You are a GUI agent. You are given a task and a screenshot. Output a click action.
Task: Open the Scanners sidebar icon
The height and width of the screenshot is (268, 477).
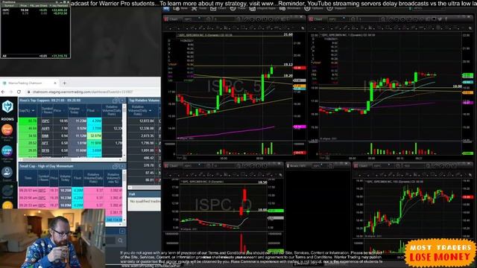pyautogui.click(x=7, y=191)
